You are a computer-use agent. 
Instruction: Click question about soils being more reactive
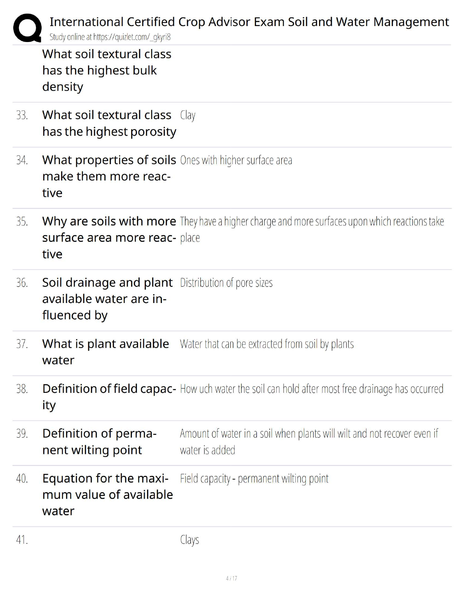point(109,176)
